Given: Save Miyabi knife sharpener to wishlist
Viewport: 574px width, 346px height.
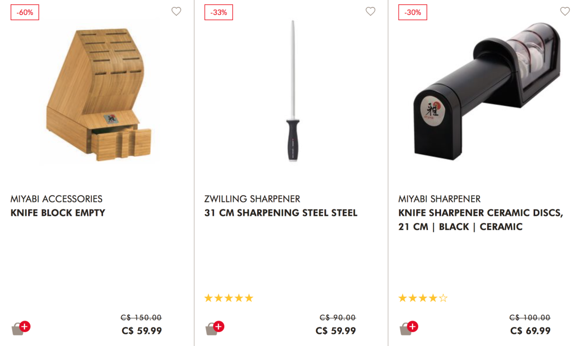Looking at the screenshot, I should (564, 12).
